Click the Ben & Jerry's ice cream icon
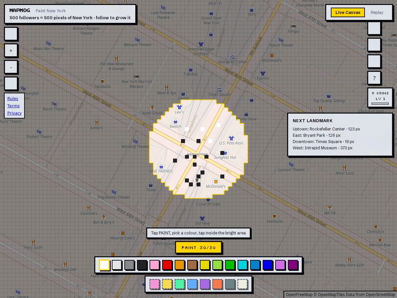The width and height of the screenshot is (397, 298). (104, 217)
